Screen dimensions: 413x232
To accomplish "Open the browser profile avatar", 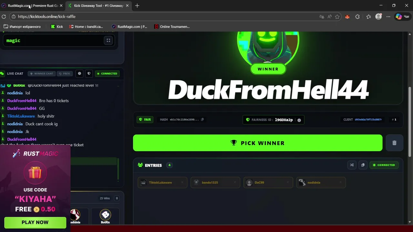I will click(378, 16).
